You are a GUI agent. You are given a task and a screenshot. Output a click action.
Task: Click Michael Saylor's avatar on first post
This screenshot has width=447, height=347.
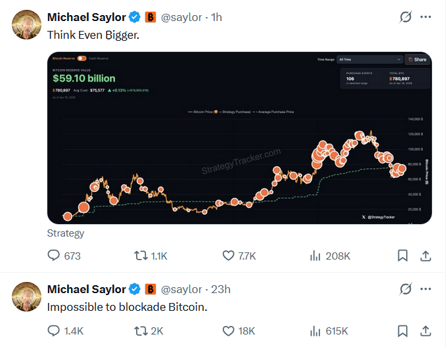(x=27, y=25)
